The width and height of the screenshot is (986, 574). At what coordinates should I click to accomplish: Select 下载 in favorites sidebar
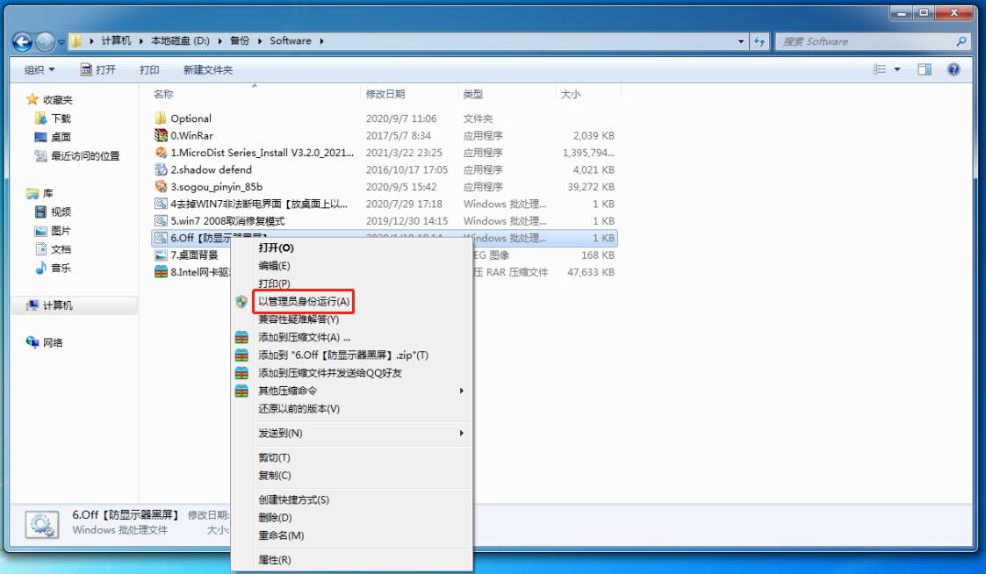coord(61,118)
